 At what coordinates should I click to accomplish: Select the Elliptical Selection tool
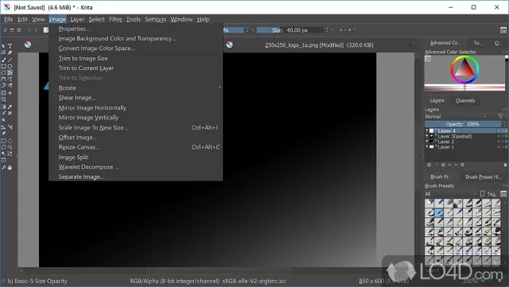coord(10,141)
